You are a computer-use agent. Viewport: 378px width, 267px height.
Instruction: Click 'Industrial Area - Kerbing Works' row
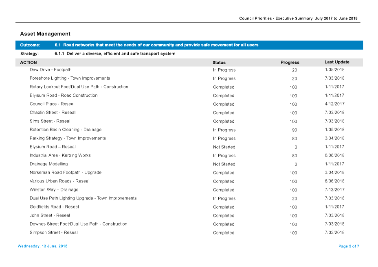click(x=189, y=155)
